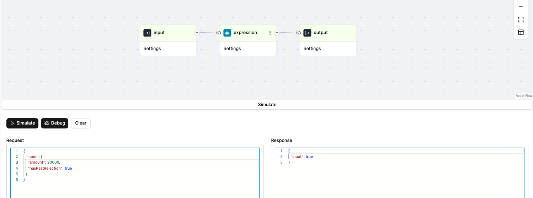Image resolution: width=533 pixels, height=198 pixels.
Task: Open Settings on the expression node
Action: 232,49
